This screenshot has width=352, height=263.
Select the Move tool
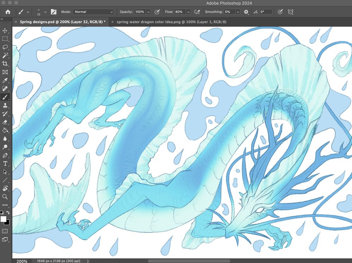pyautogui.click(x=5, y=31)
